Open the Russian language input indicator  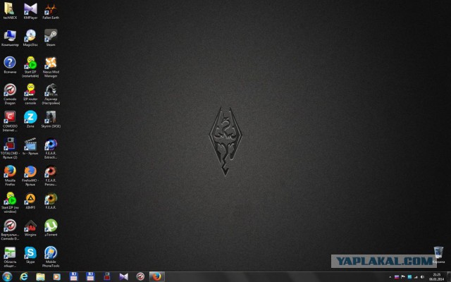tap(397, 277)
